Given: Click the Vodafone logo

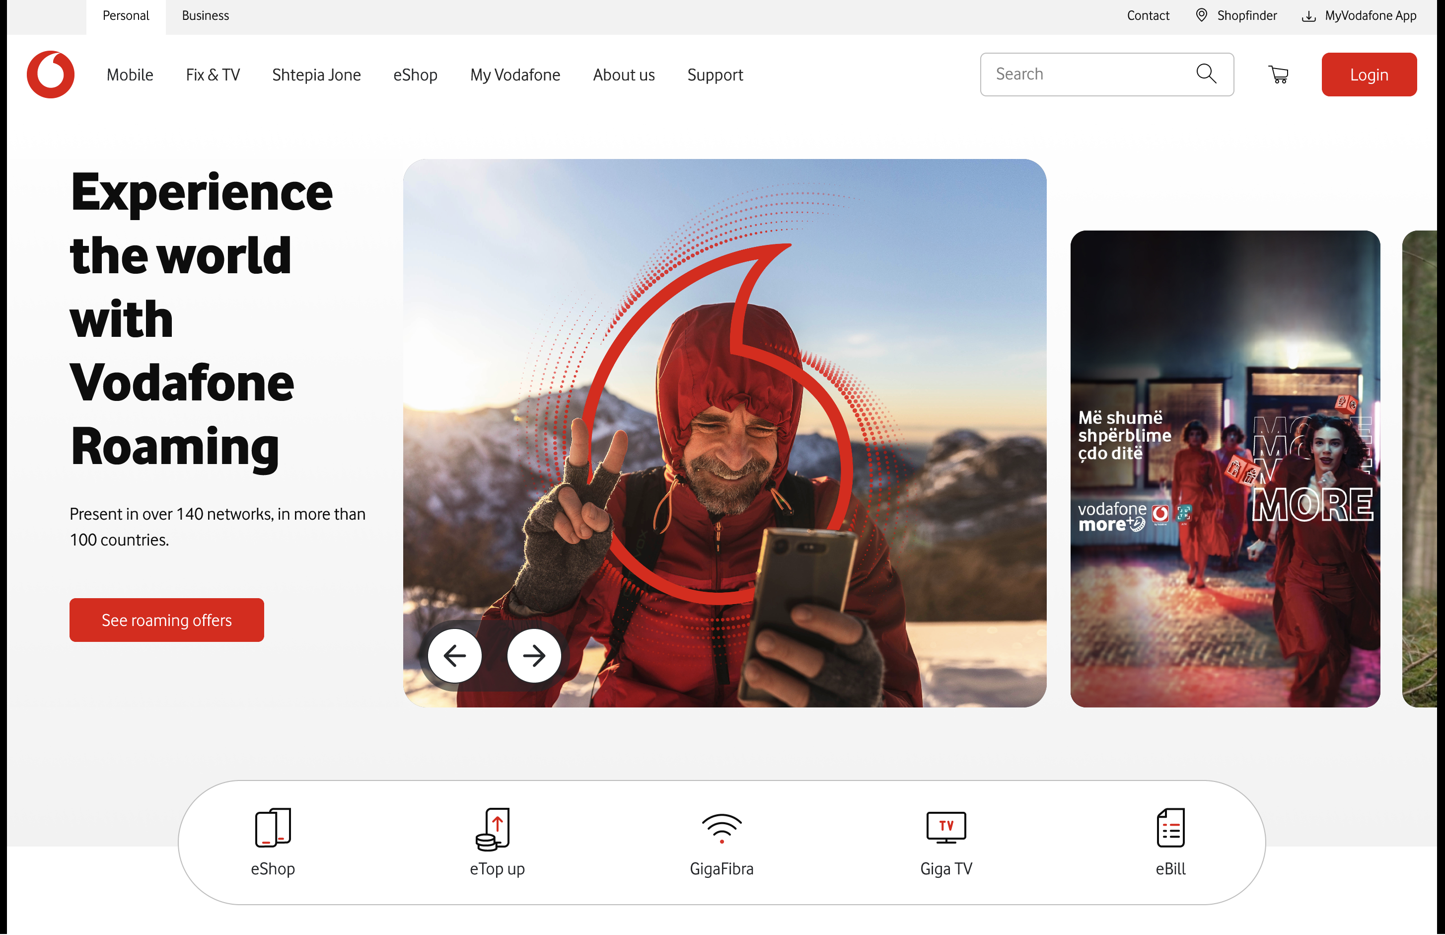Looking at the screenshot, I should point(50,74).
